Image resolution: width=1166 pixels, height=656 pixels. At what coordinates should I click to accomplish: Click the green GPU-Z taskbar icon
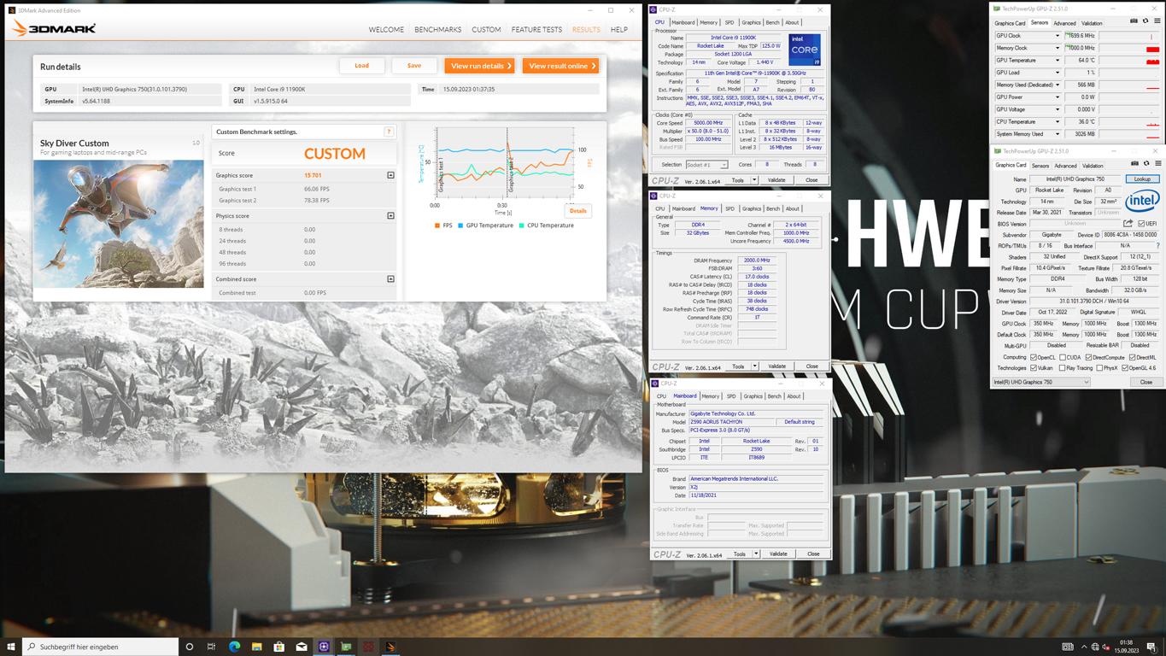tap(346, 647)
